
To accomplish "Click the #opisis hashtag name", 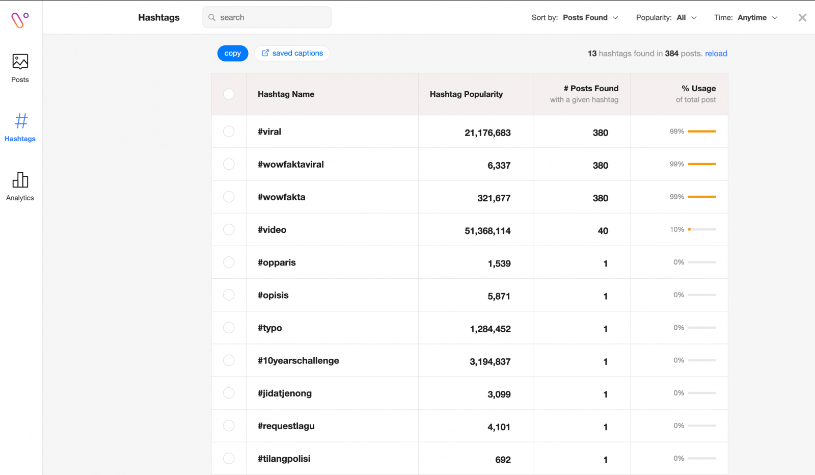I will click(273, 295).
